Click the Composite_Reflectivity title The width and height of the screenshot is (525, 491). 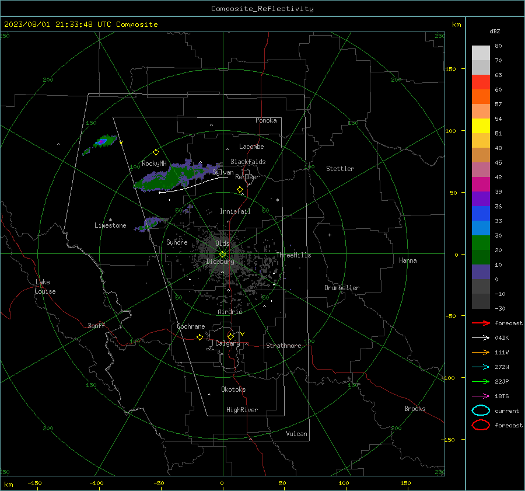[262, 9]
